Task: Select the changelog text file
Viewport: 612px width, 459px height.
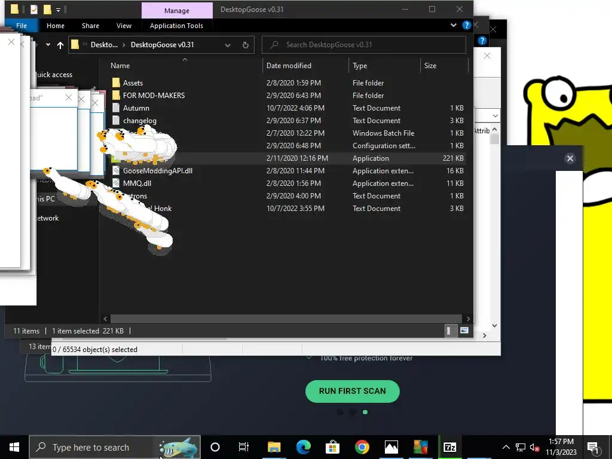Action: 140,121
